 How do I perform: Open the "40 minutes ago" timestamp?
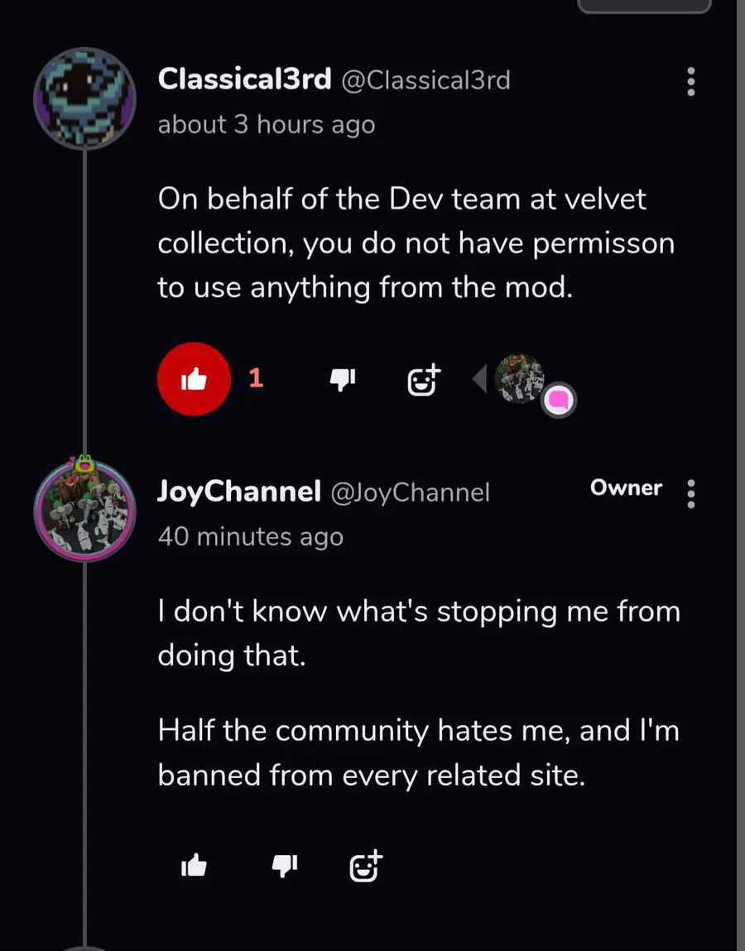pos(250,537)
